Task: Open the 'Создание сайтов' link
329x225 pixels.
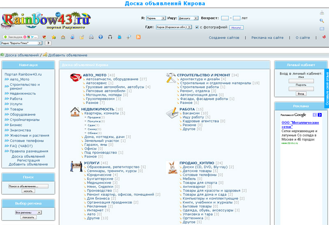Action: [x=224, y=37]
